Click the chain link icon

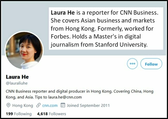pos(38,105)
